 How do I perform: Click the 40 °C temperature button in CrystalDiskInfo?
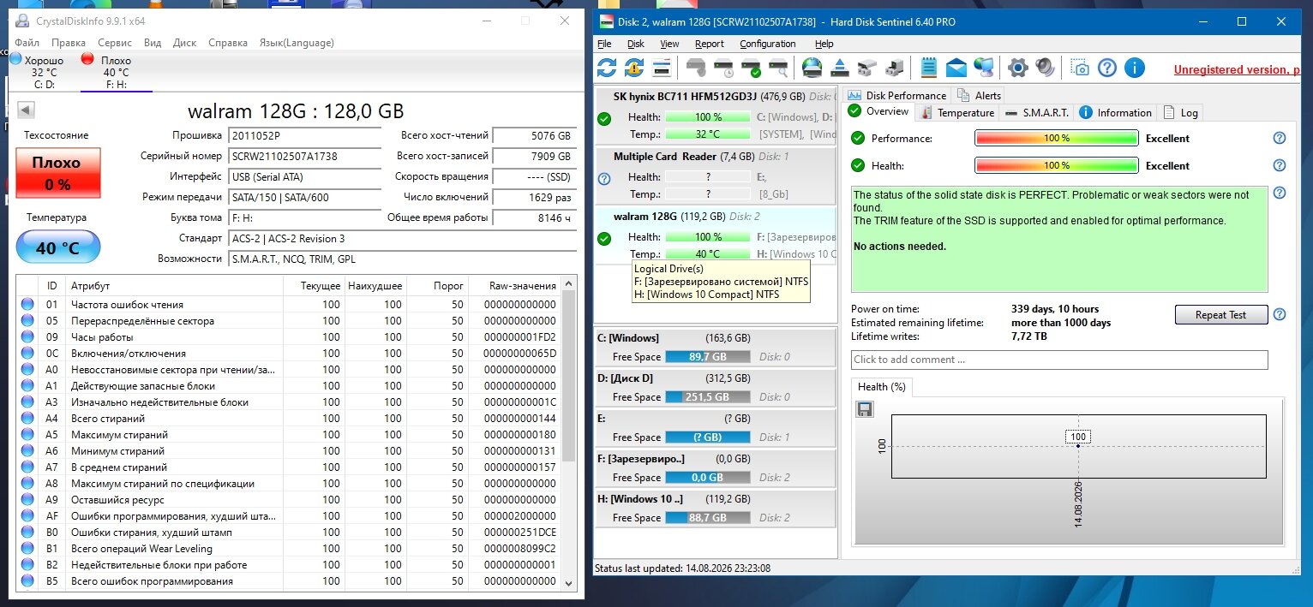[57, 248]
